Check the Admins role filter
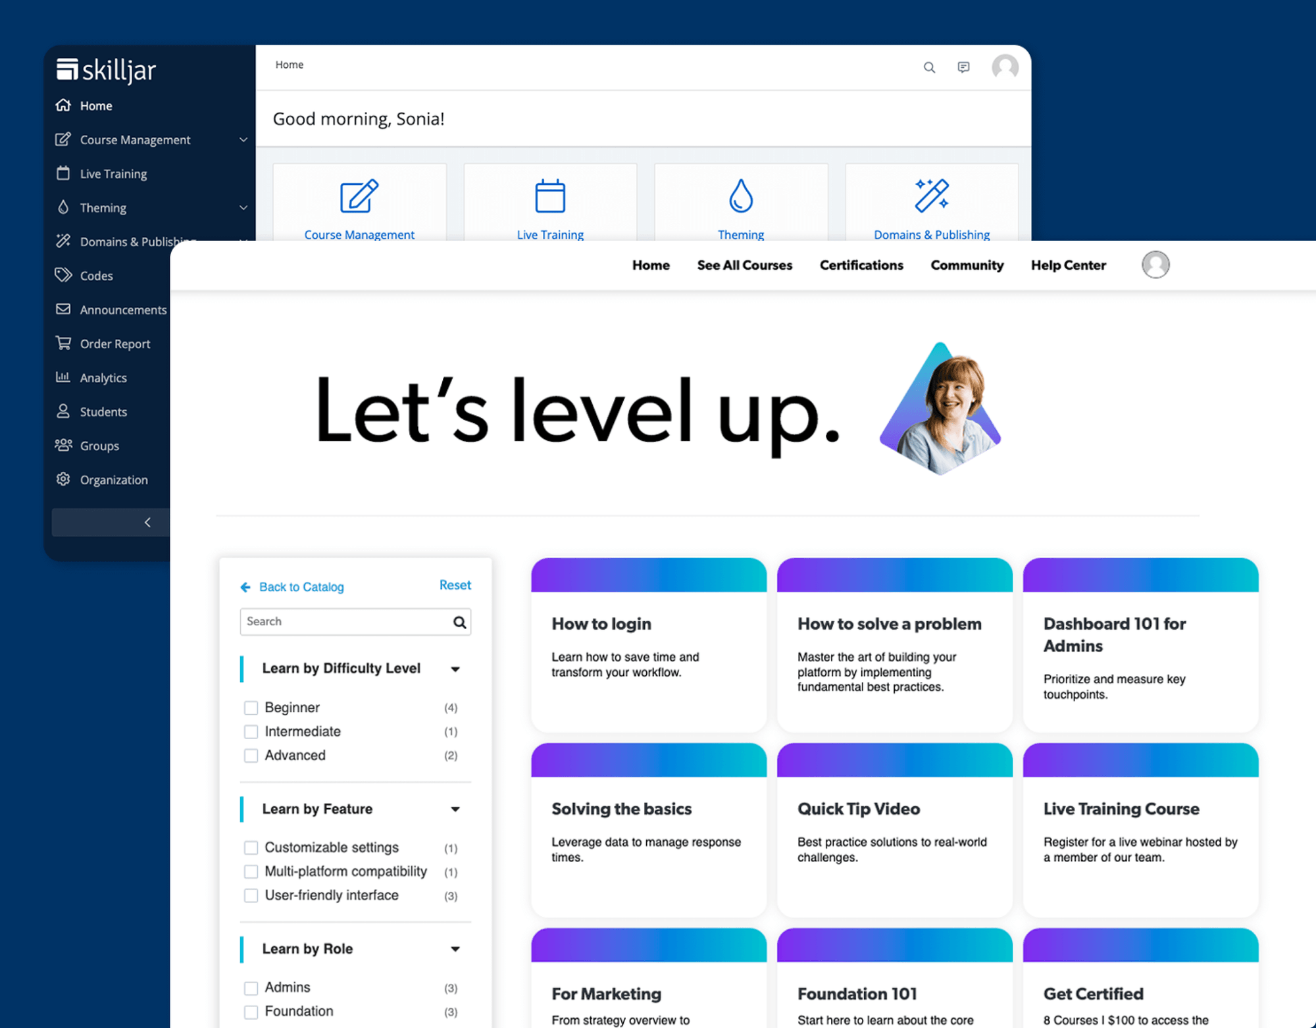Image resolution: width=1316 pixels, height=1028 pixels. pyautogui.click(x=251, y=987)
